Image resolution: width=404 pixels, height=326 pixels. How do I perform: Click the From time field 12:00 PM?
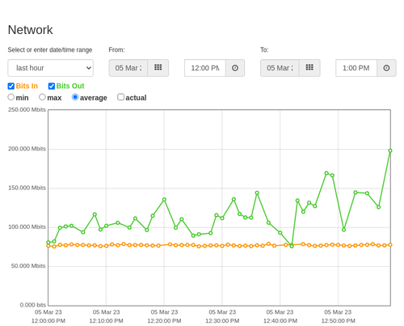point(205,68)
